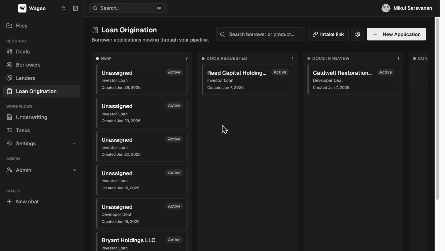This screenshot has height=251, width=445.
Task: Select Loan Origination in the sidebar
Action: (x=42, y=91)
